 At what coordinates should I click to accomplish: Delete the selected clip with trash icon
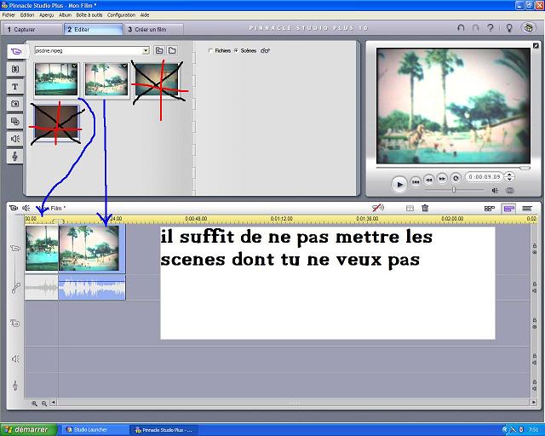click(x=425, y=208)
